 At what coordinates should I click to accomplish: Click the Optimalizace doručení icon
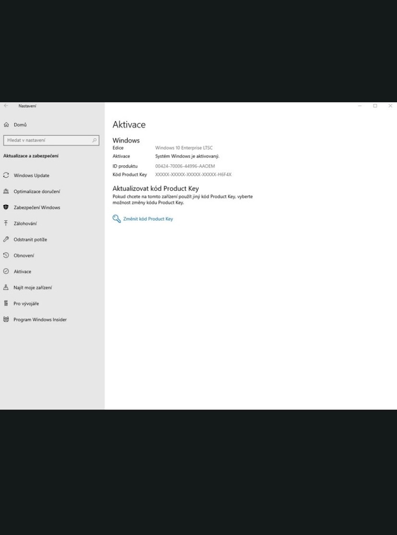tap(6, 192)
